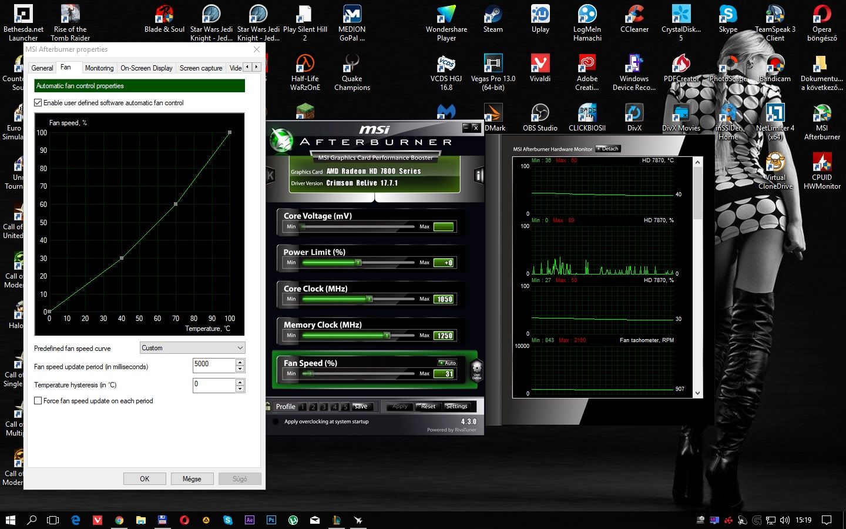Open the Steam desktop shortcut
846x529 pixels.
pos(493,18)
